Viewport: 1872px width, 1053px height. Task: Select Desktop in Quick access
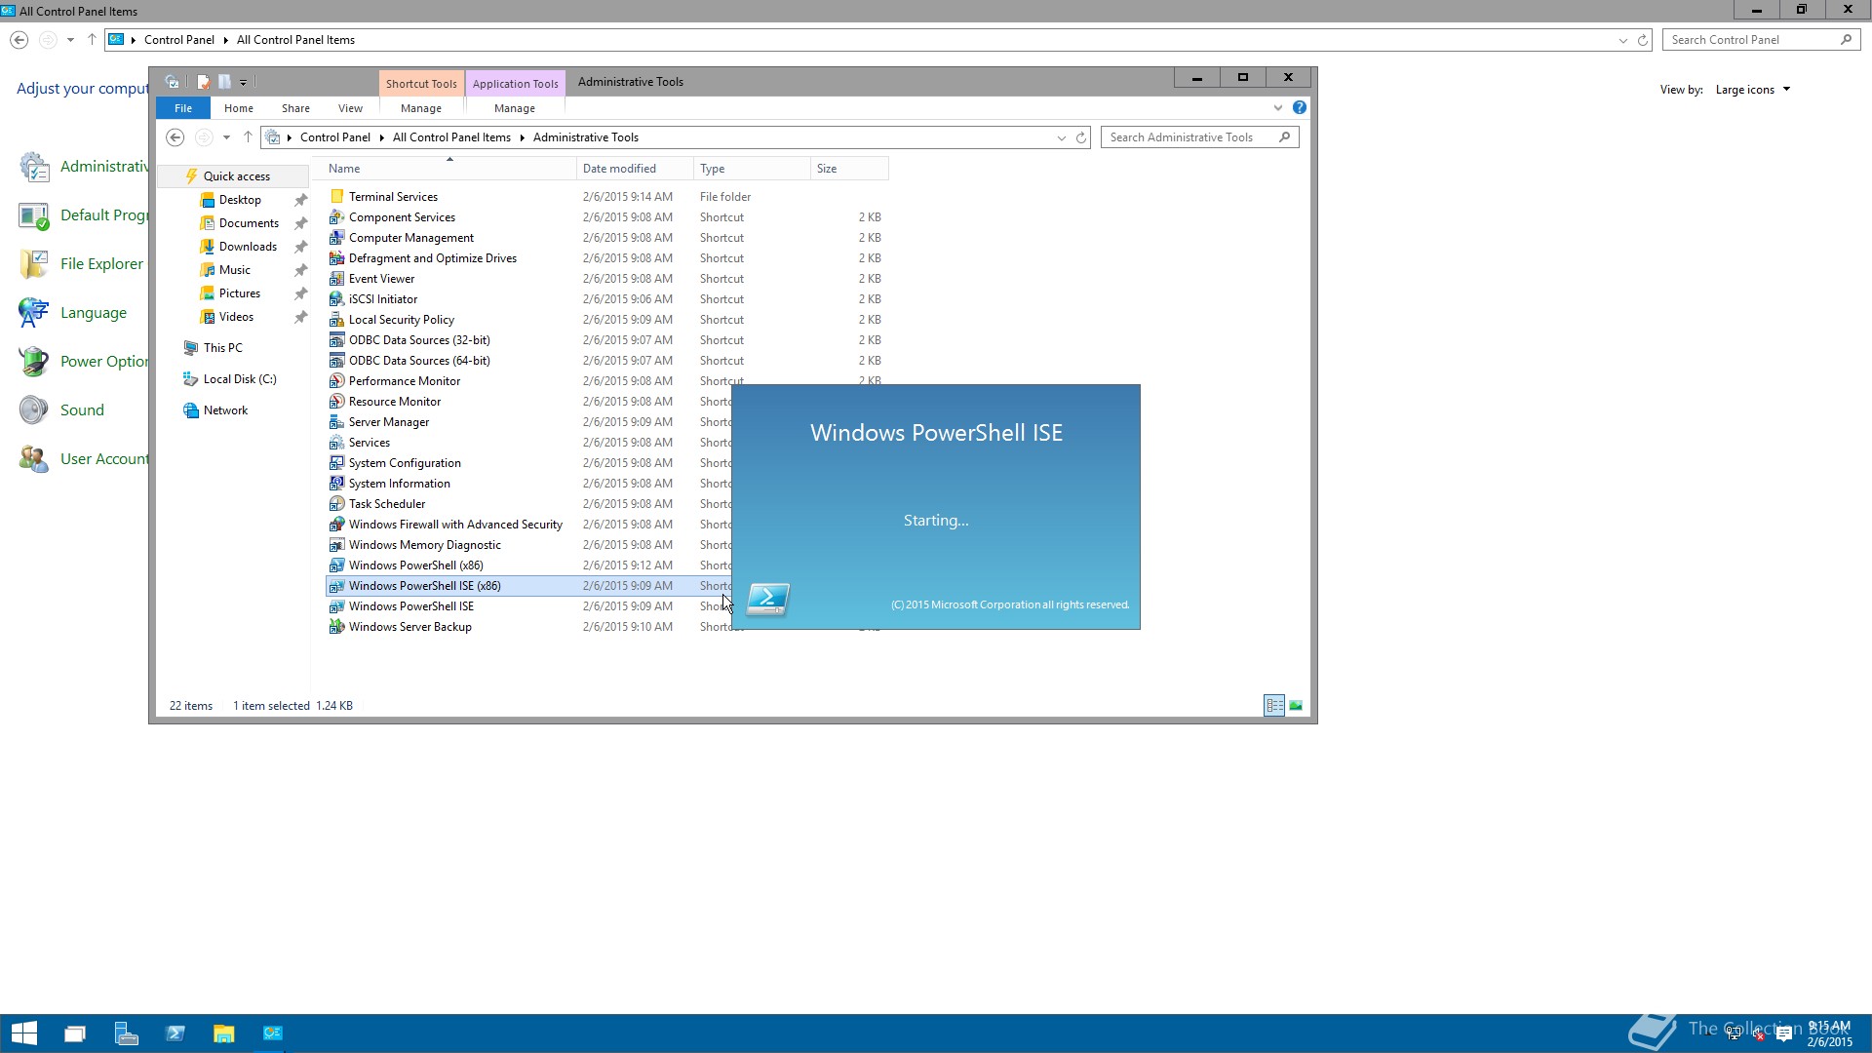click(240, 200)
